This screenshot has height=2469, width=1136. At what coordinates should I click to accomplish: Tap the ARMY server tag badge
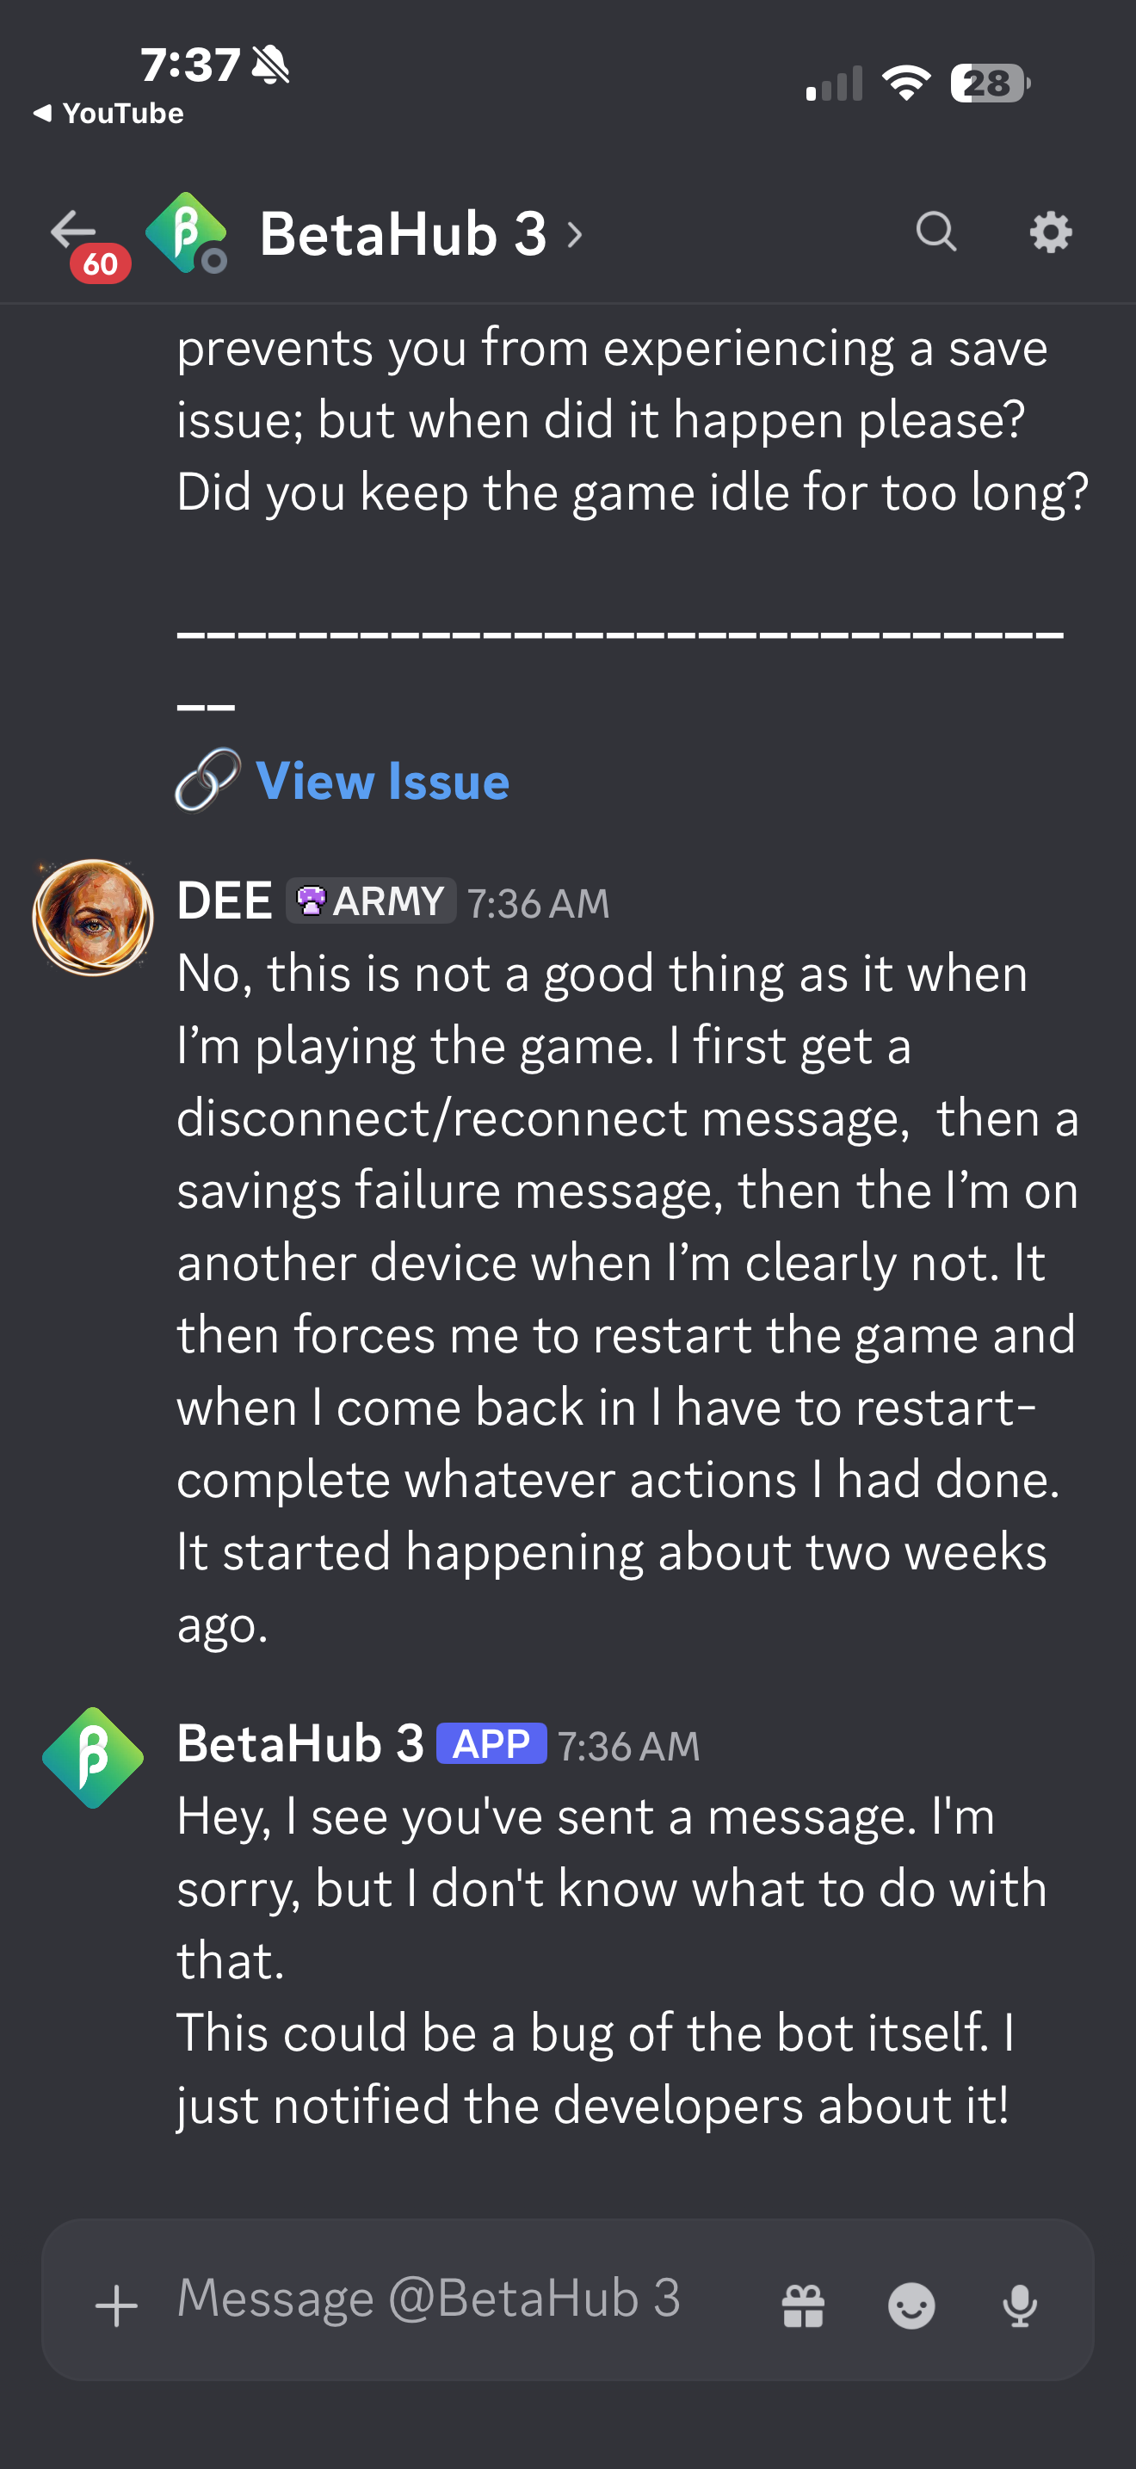click(371, 901)
